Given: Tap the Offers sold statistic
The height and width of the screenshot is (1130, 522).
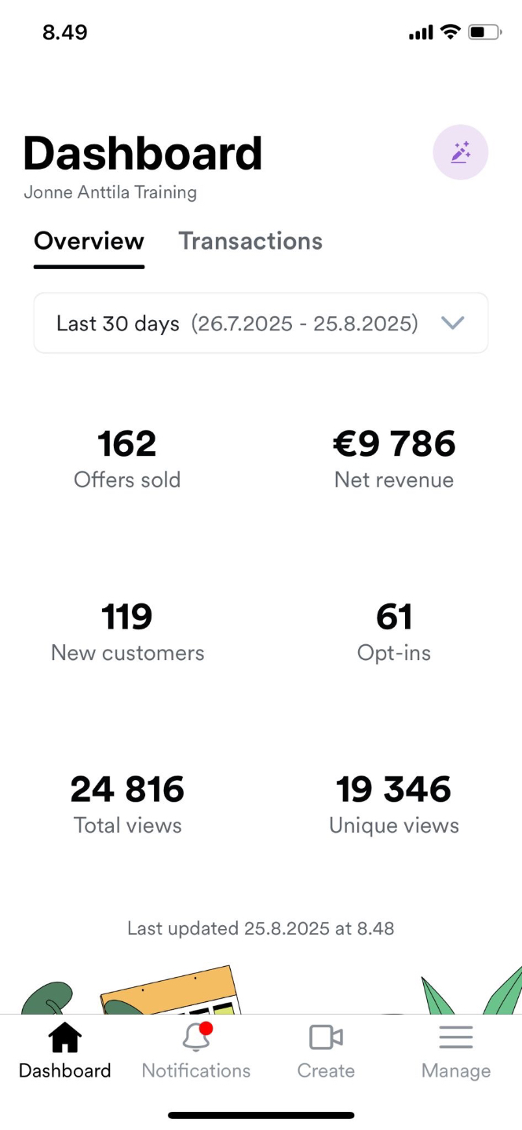Looking at the screenshot, I should point(127,459).
